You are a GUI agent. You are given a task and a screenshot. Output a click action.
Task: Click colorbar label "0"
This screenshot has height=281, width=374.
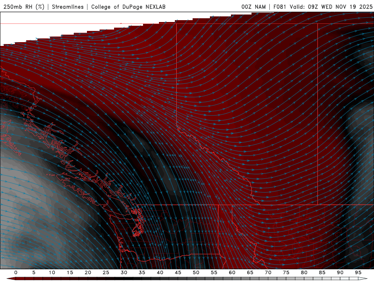click(16, 273)
